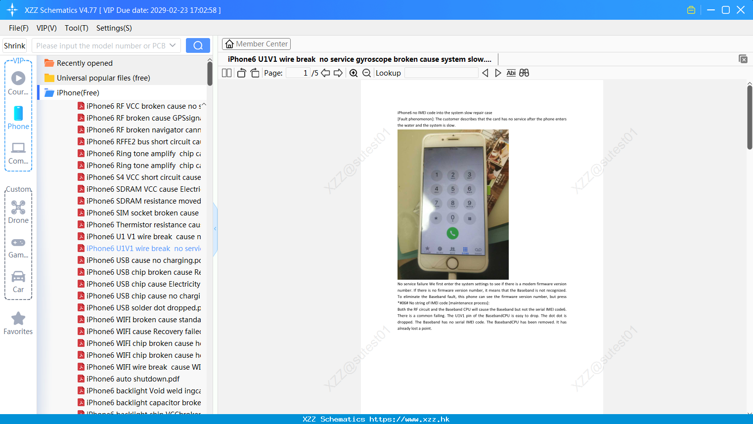Open the Settings(S) menu
753x424 pixels.
point(114,28)
